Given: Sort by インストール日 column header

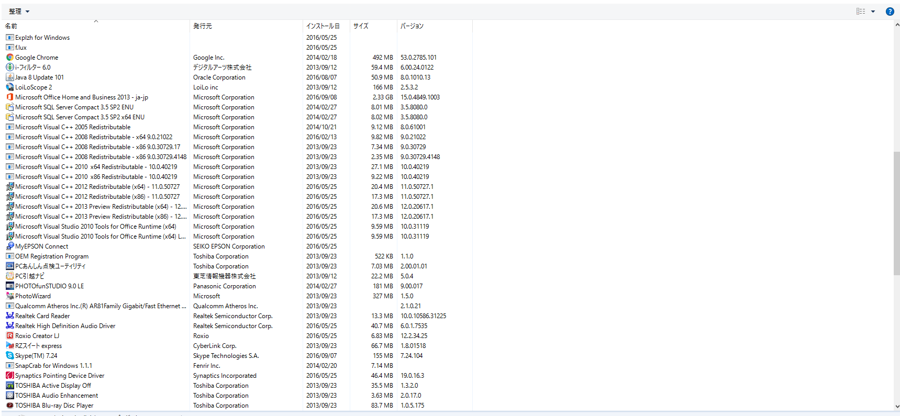Looking at the screenshot, I should pyautogui.click(x=326, y=26).
